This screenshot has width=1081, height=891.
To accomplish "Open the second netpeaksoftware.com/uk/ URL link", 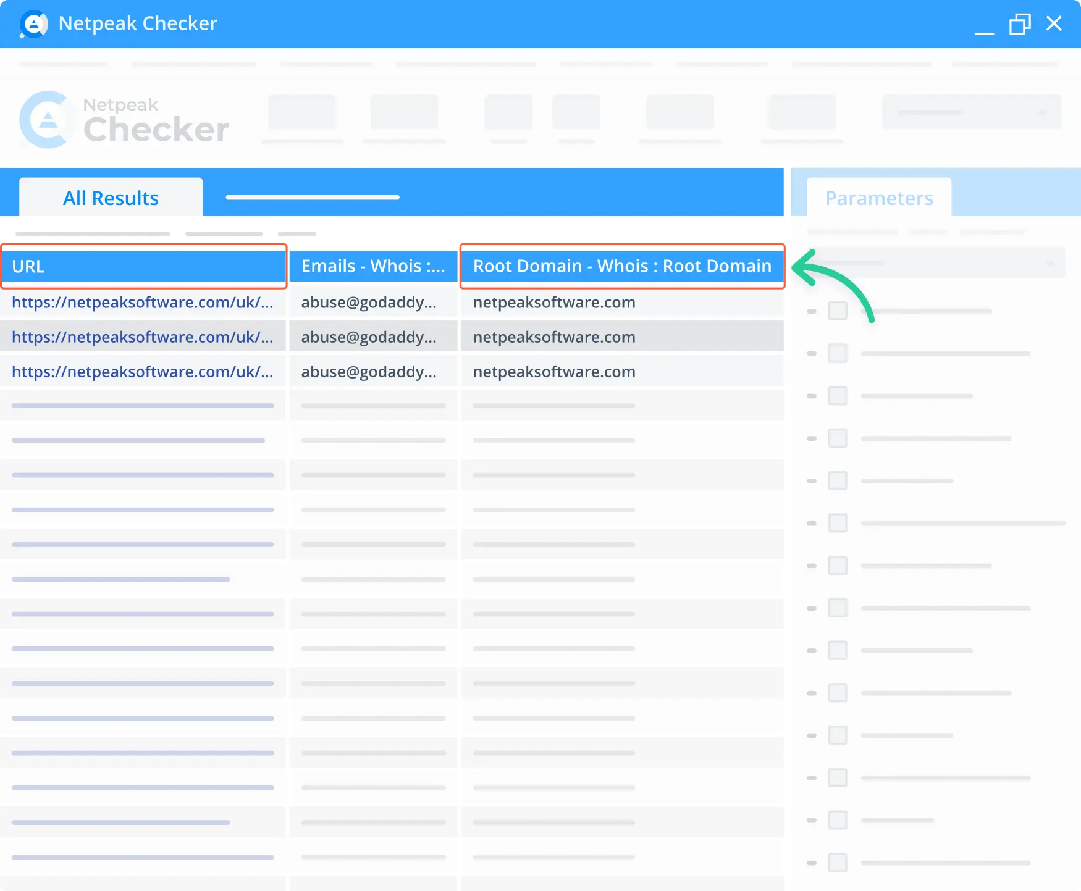I will (142, 337).
